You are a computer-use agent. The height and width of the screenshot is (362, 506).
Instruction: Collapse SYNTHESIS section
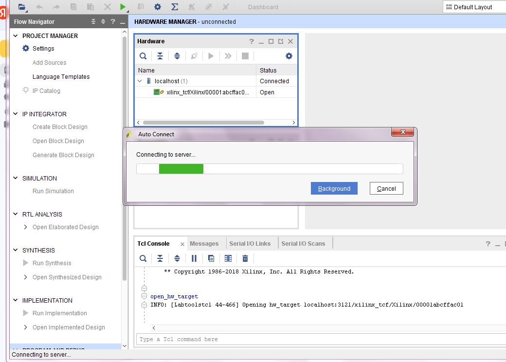pos(16,250)
